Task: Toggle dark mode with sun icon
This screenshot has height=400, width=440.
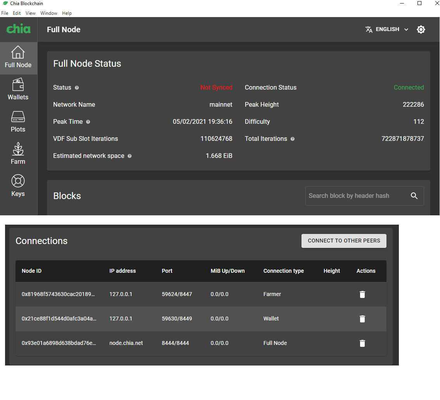Action: [x=421, y=29]
